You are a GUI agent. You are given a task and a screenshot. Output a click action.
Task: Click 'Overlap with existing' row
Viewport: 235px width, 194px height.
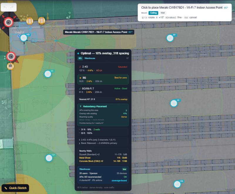pyautogui.click(x=103, y=114)
